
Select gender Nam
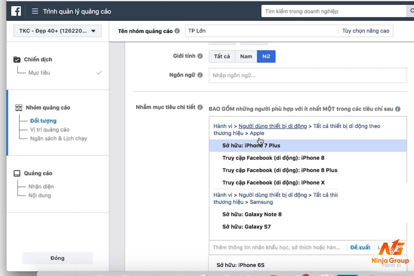[x=246, y=56]
